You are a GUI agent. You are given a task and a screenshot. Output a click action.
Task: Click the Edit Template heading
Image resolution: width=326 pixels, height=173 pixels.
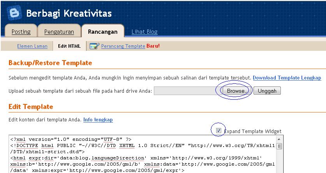click(31, 107)
